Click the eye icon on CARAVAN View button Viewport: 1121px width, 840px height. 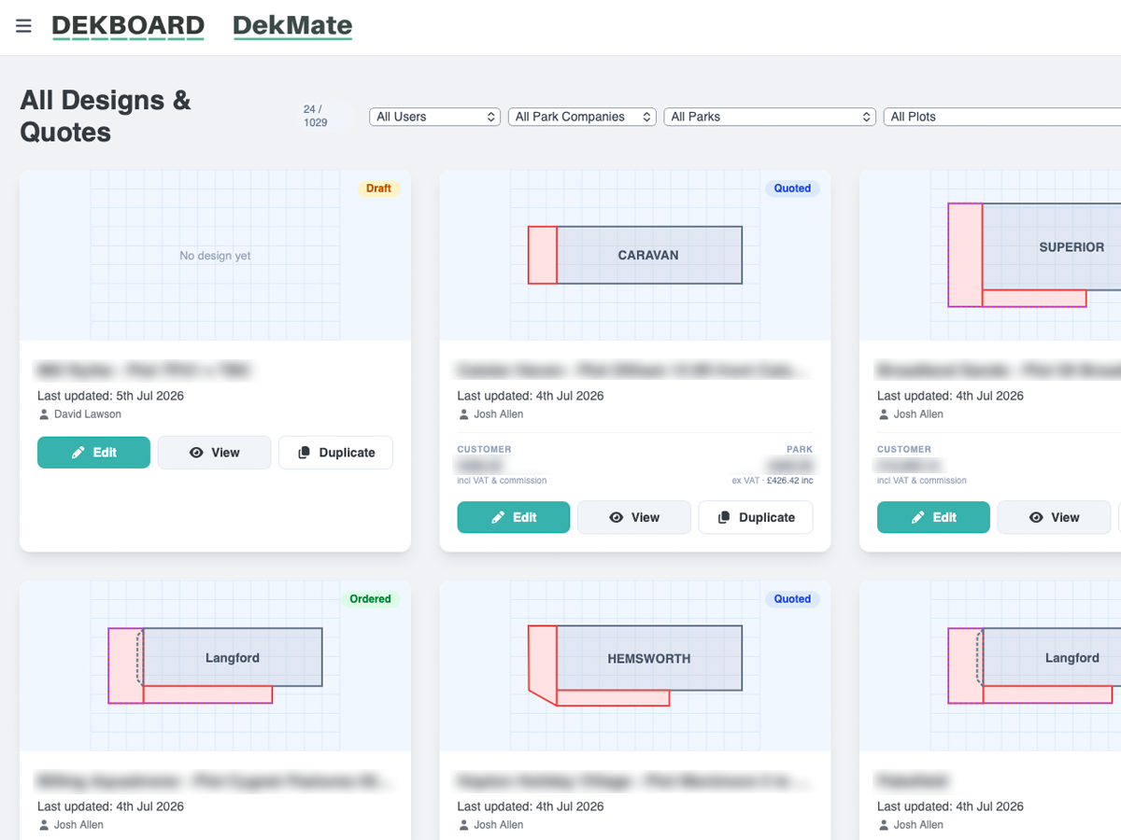coord(617,517)
